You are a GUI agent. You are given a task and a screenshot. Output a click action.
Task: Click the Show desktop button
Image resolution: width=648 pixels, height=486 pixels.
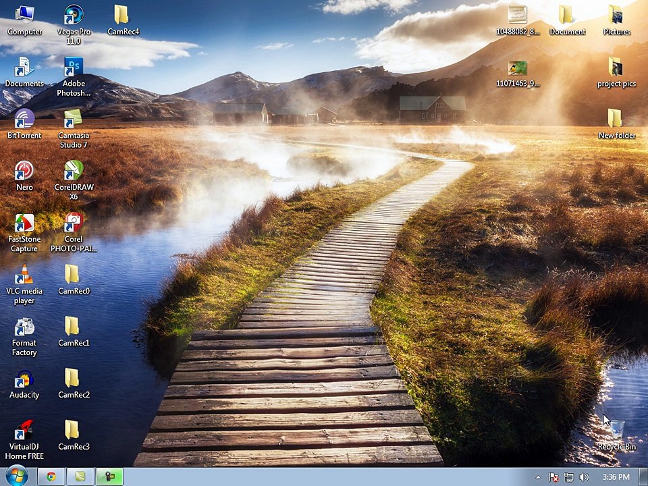[644, 477]
